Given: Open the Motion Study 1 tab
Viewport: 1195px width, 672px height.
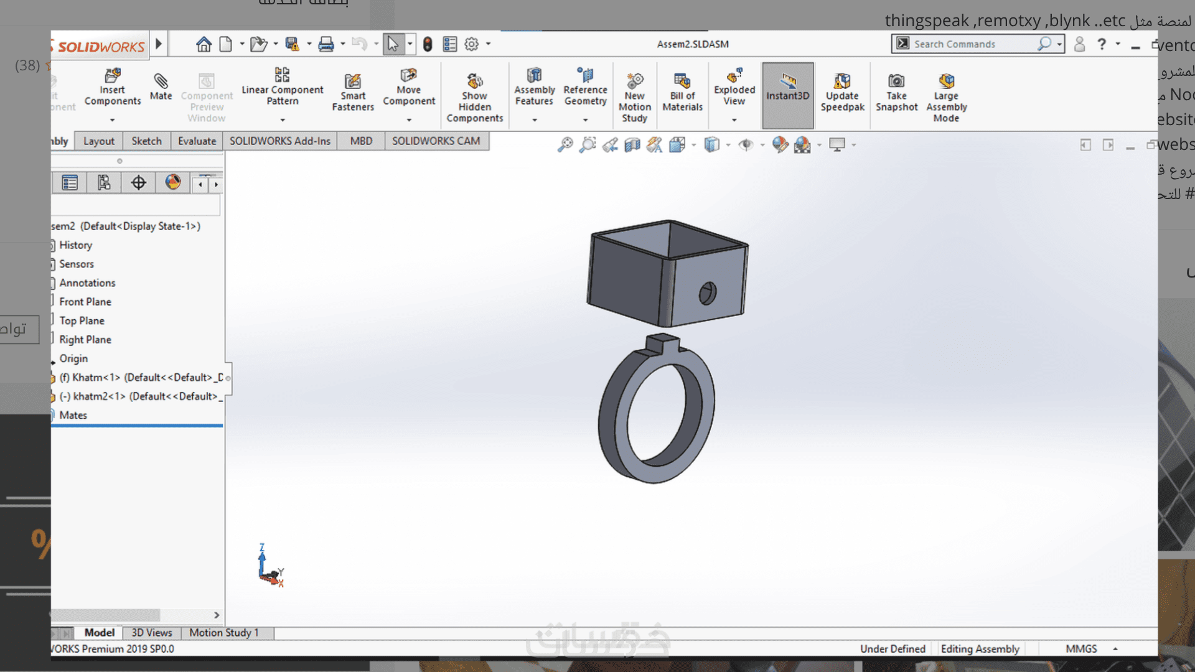Looking at the screenshot, I should point(223,633).
